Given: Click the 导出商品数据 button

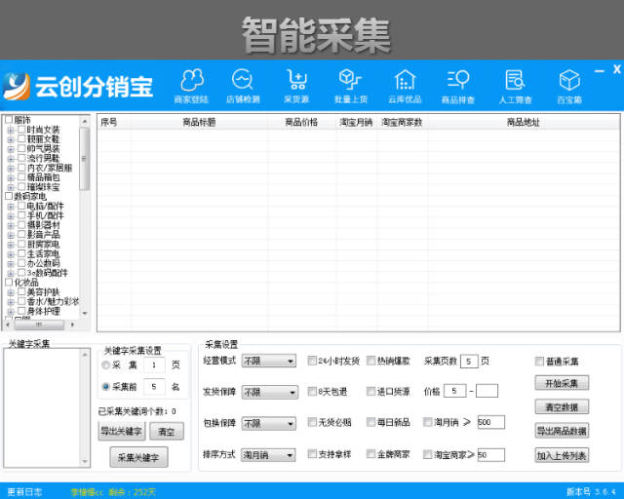Looking at the screenshot, I should [x=562, y=431].
